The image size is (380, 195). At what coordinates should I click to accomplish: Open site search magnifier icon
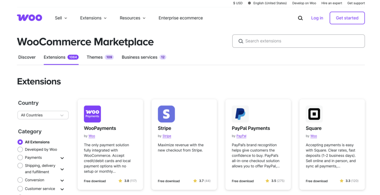point(300,18)
